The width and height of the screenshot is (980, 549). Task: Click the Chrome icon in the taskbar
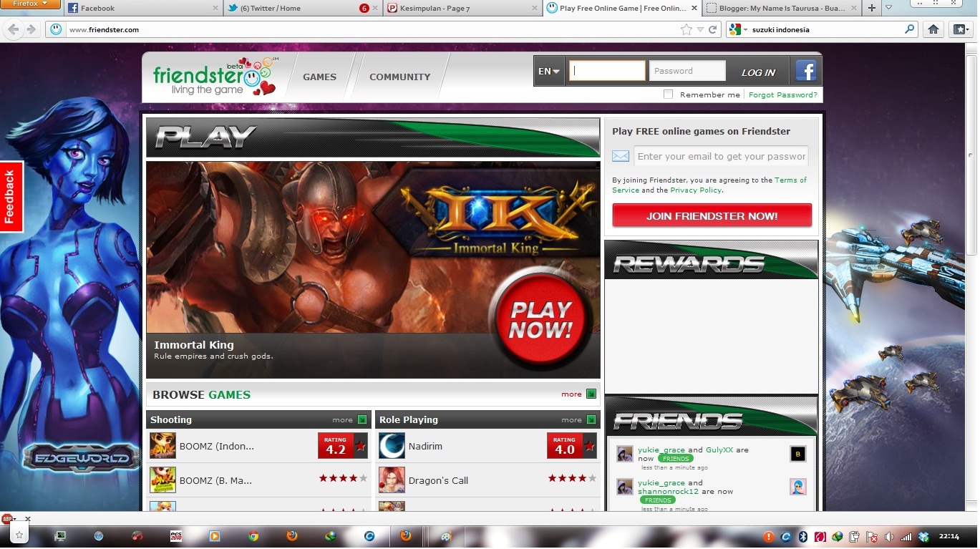pos(253,536)
